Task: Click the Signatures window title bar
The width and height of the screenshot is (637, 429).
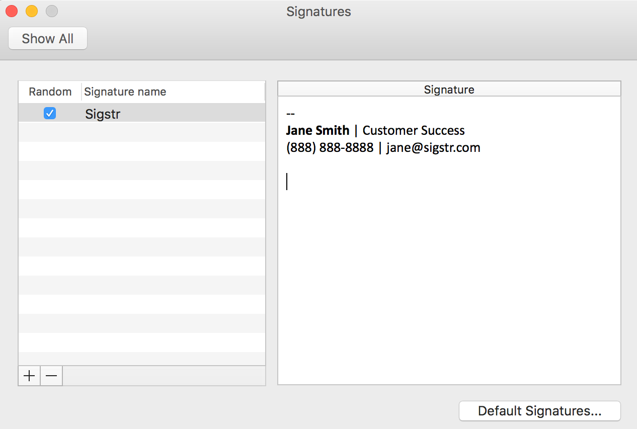Action: [x=318, y=12]
